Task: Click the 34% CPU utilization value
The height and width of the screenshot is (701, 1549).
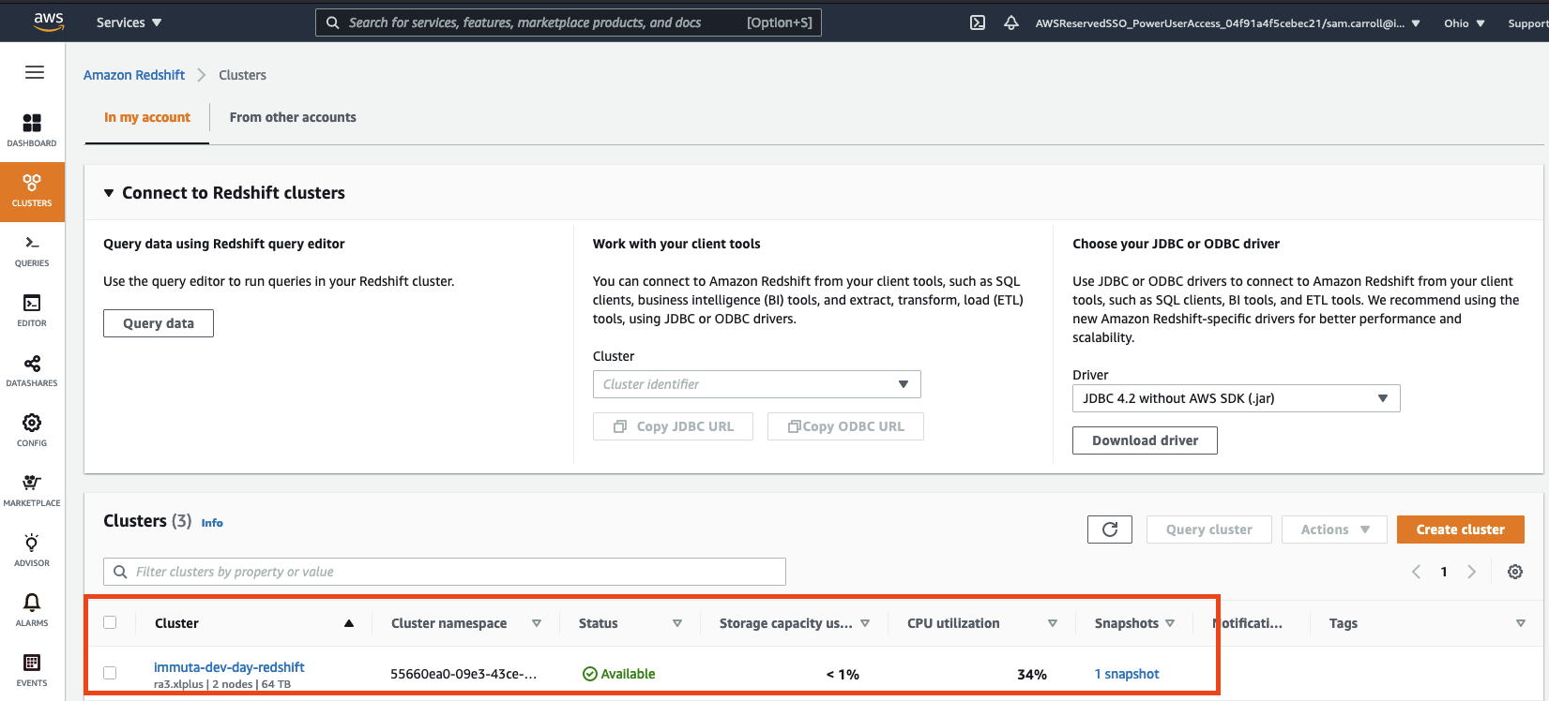Action: (1032, 675)
